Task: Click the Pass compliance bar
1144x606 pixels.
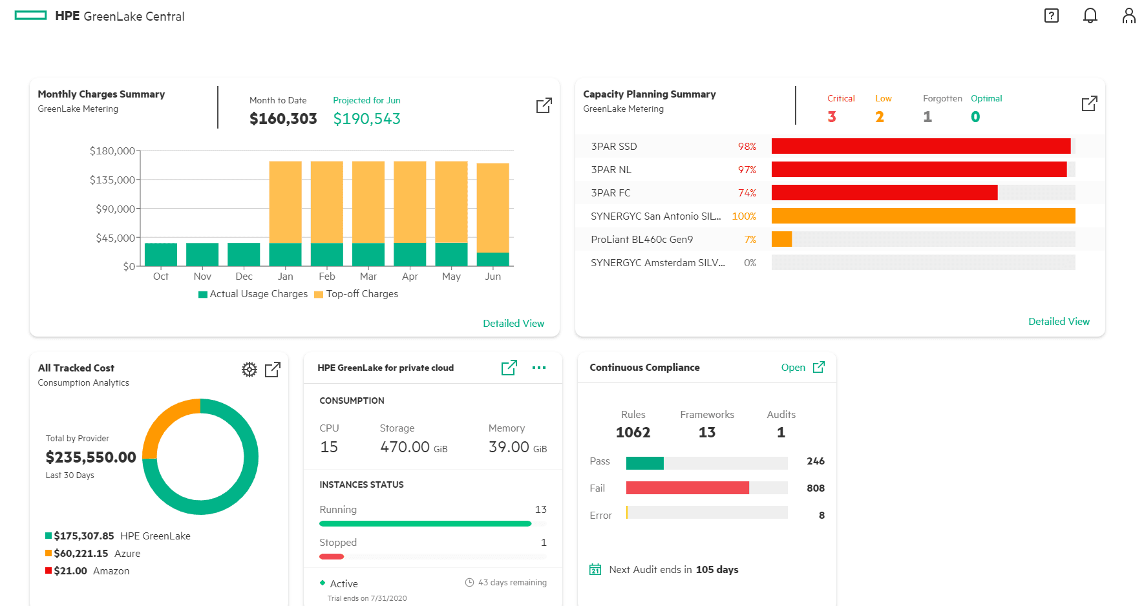Action: [707, 463]
